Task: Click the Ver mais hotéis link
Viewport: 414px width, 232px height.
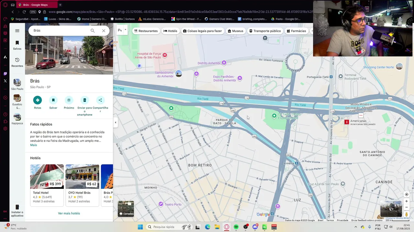Action: pos(69,213)
